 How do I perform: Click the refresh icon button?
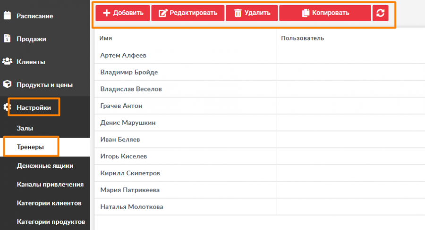[x=380, y=13]
